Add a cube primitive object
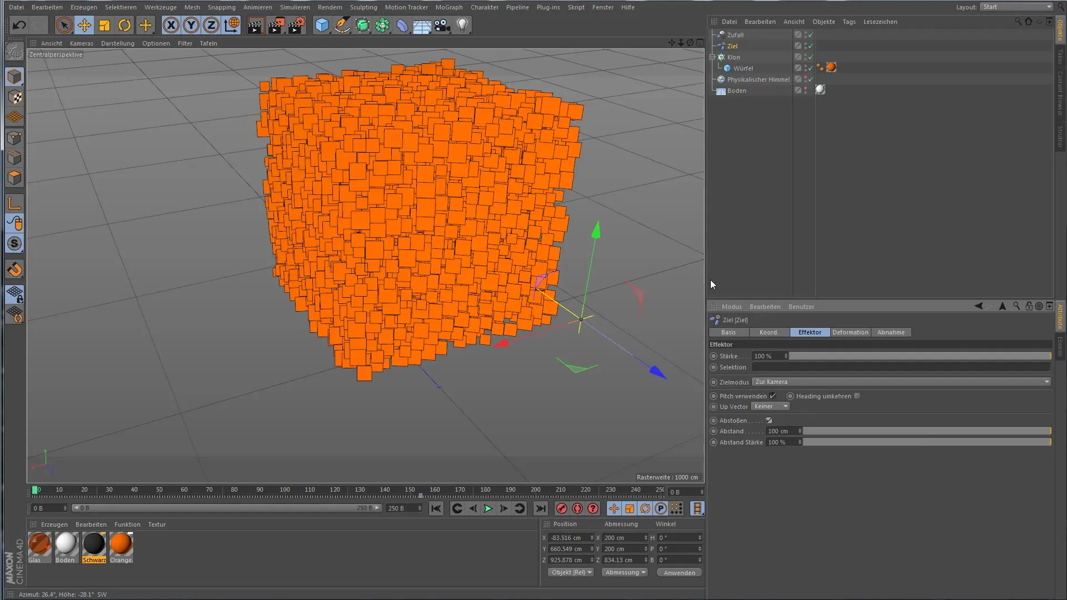 coord(322,25)
